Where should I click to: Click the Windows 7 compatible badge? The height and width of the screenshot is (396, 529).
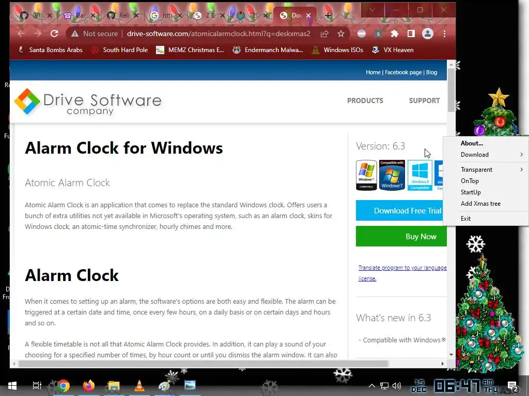pyautogui.click(x=392, y=175)
